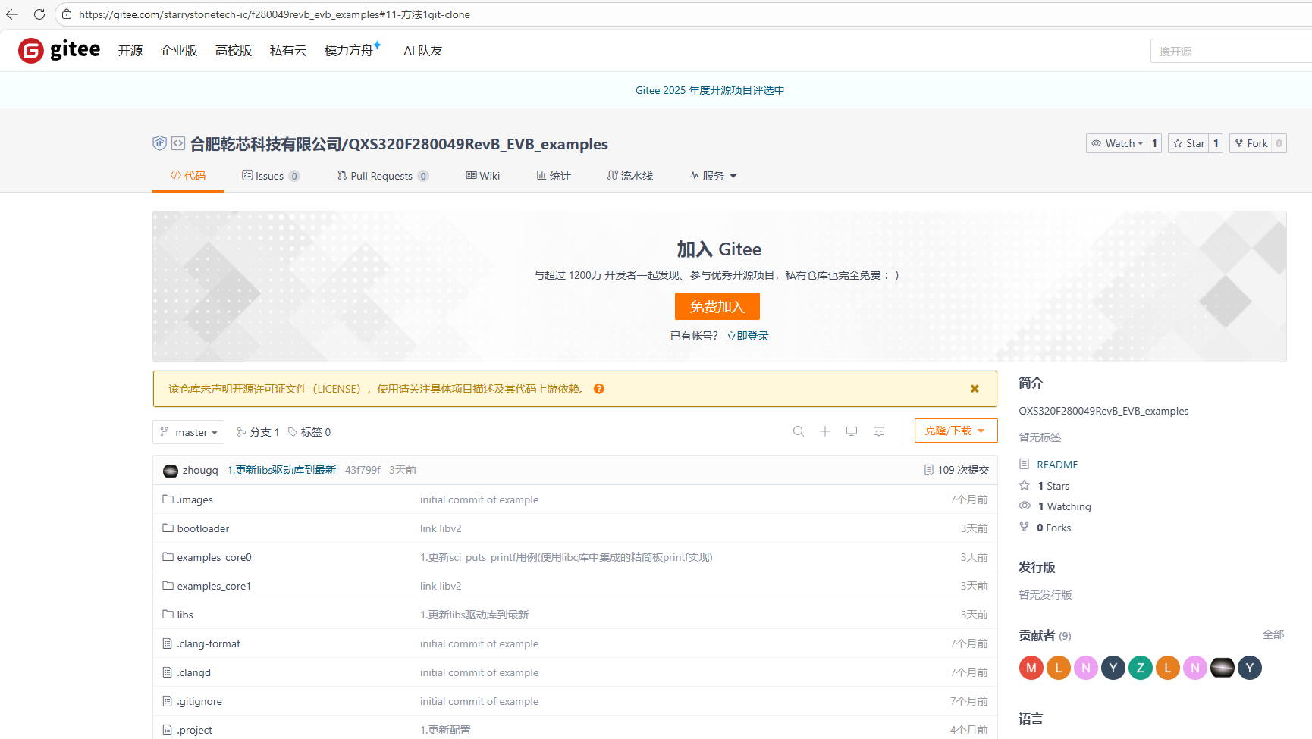Click the .images folder icon

coord(168,499)
